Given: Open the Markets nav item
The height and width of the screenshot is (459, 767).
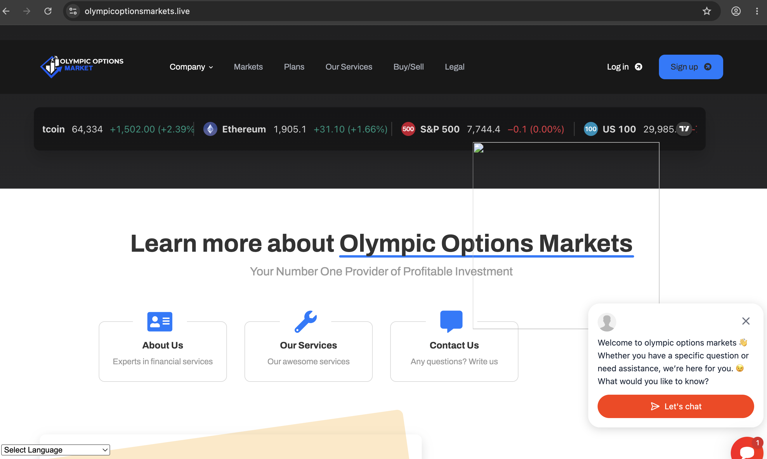Looking at the screenshot, I should 248,67.
